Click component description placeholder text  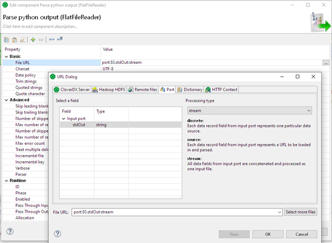pos(40,27)
